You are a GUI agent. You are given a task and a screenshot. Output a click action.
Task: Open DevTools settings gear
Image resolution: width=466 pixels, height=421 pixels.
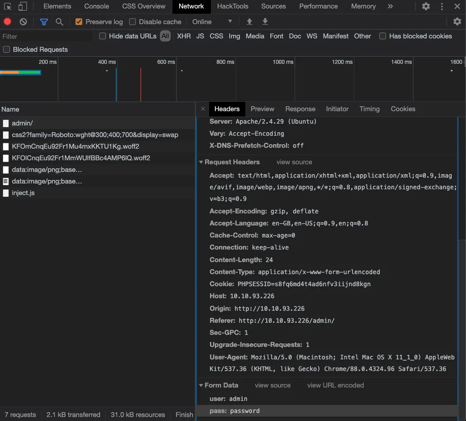[426, 6]
